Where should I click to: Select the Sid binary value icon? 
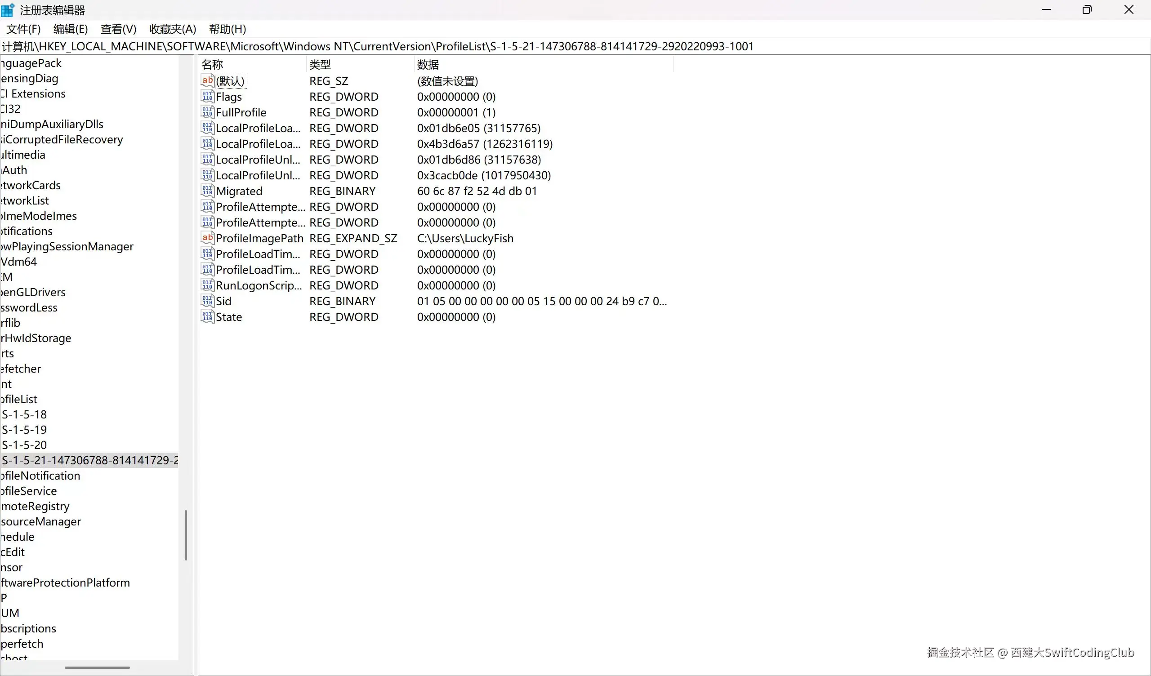point(207,301)
